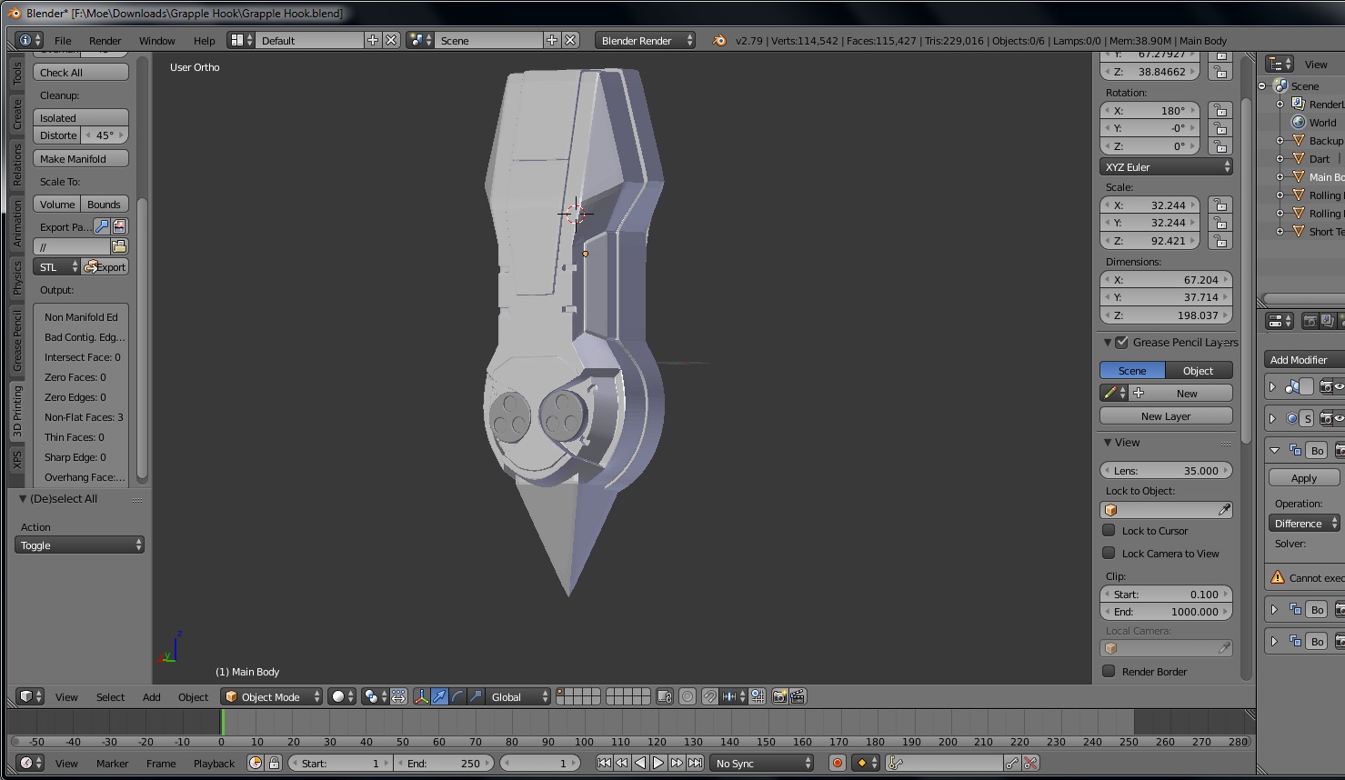This screenshot has height=780, width=1345.
Task: Enable Lock Camera to View checkbox
Action: click(x=1109, y=553)
